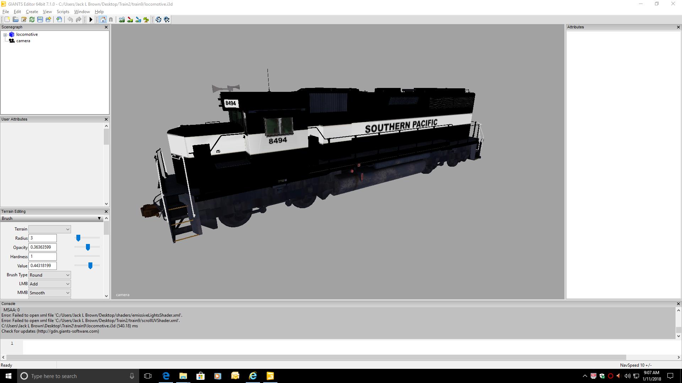
Task: Select the foliage paint plant icon
Action: click(146, 20)
